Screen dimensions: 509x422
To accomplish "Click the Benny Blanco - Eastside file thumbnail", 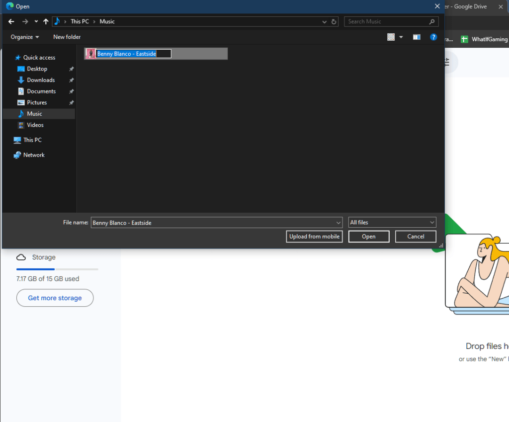I will [90, 54].
